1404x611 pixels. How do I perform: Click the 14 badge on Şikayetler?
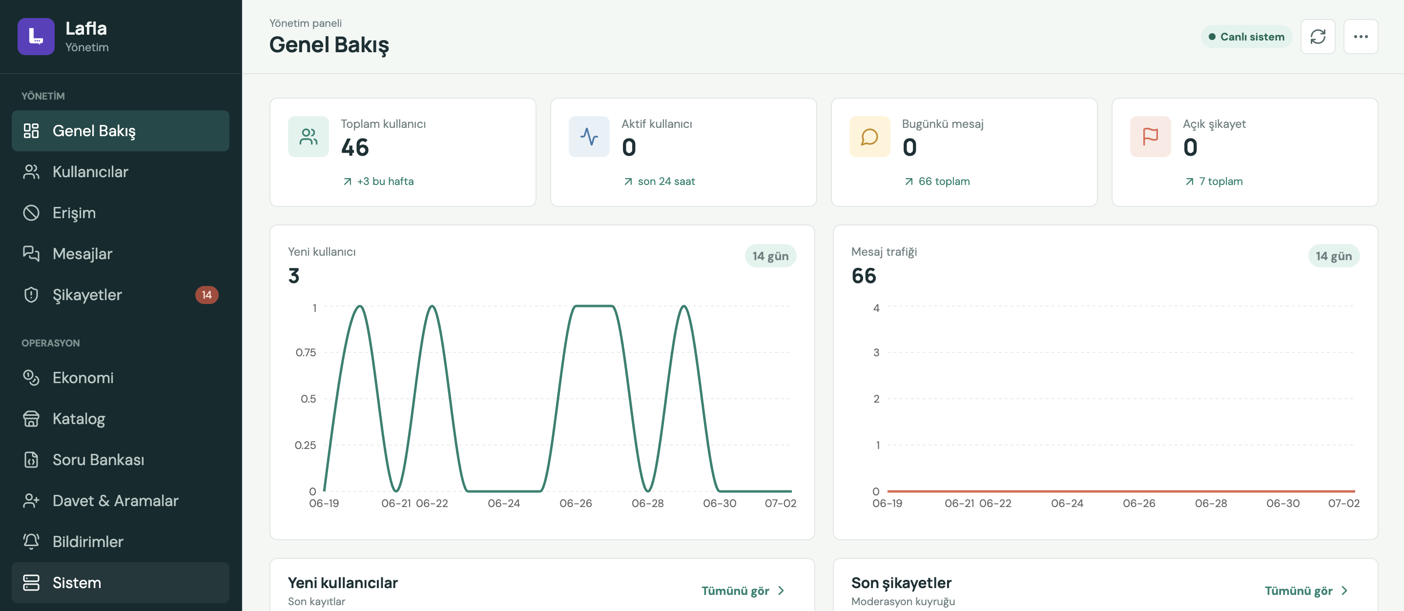coord(206,295)
